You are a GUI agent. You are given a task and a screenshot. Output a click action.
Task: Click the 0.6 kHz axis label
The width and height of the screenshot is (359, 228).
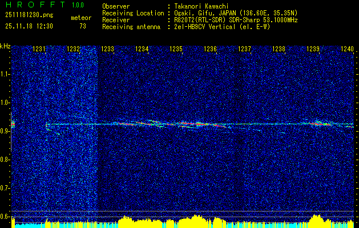click(x=5, y=217)
